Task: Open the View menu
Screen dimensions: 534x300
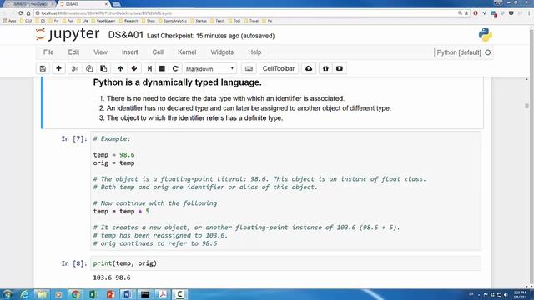Action: click(100, 52)
